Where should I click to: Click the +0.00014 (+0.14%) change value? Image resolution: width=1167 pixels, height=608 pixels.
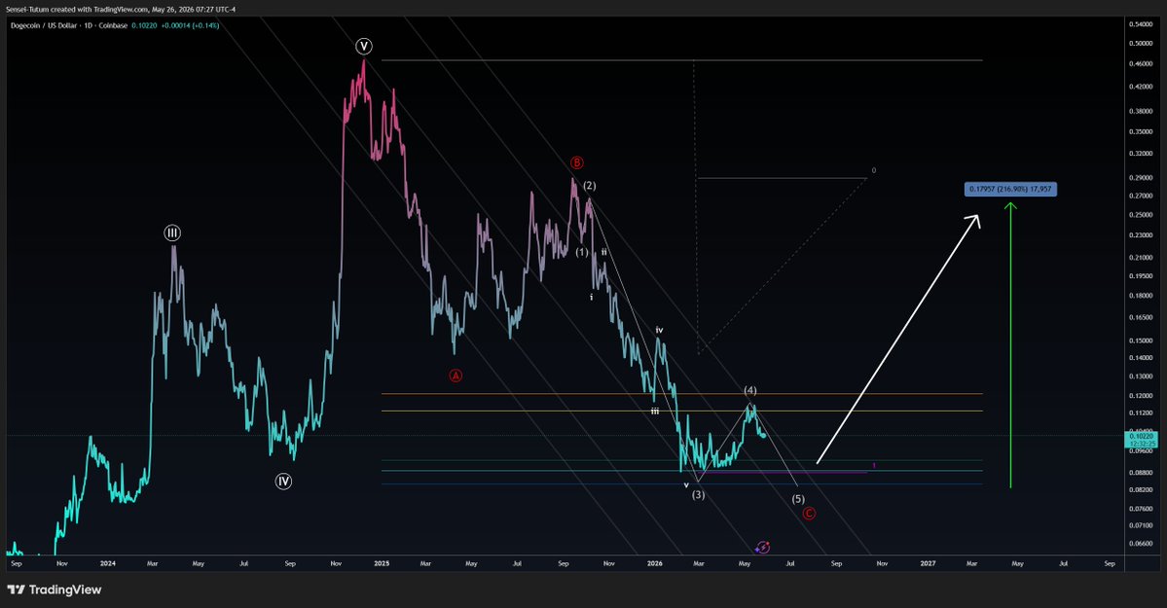click(x=191, y=25)
